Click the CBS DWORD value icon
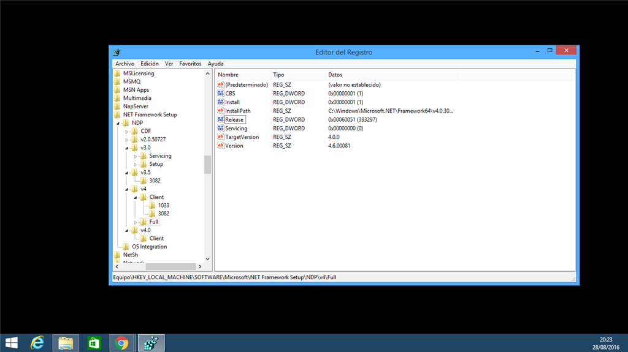628x352 pixels. [221, 93]
